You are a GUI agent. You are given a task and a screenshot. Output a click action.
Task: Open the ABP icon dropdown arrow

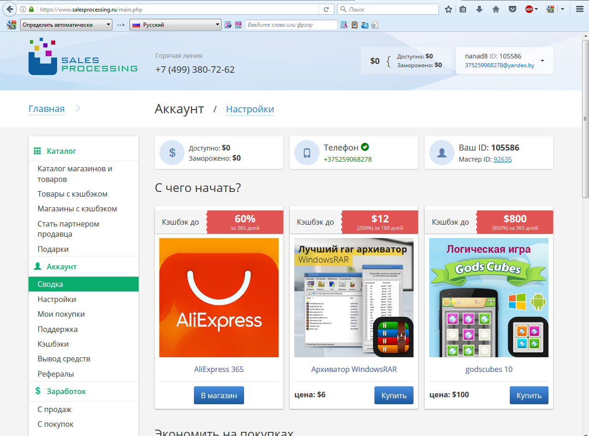point(537,9)
